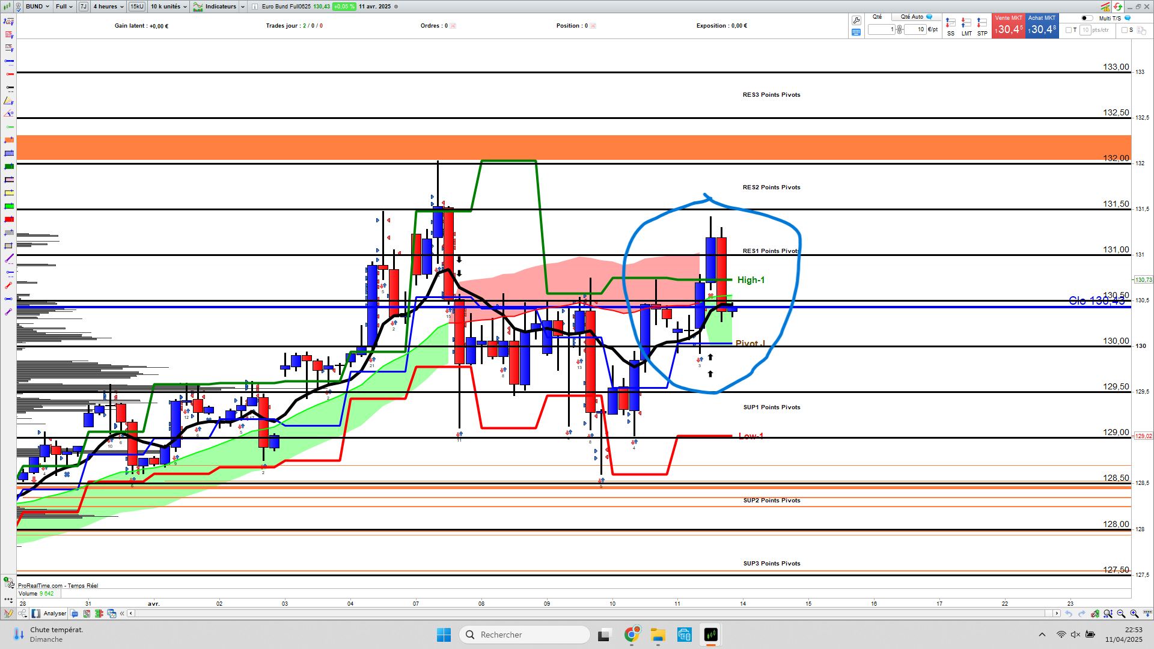Enable the T checkbox

(x=1069, y=30)
